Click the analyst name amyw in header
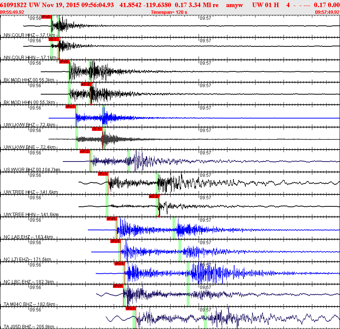This screenshot has height=329, width=340. (x=235, y=5)
